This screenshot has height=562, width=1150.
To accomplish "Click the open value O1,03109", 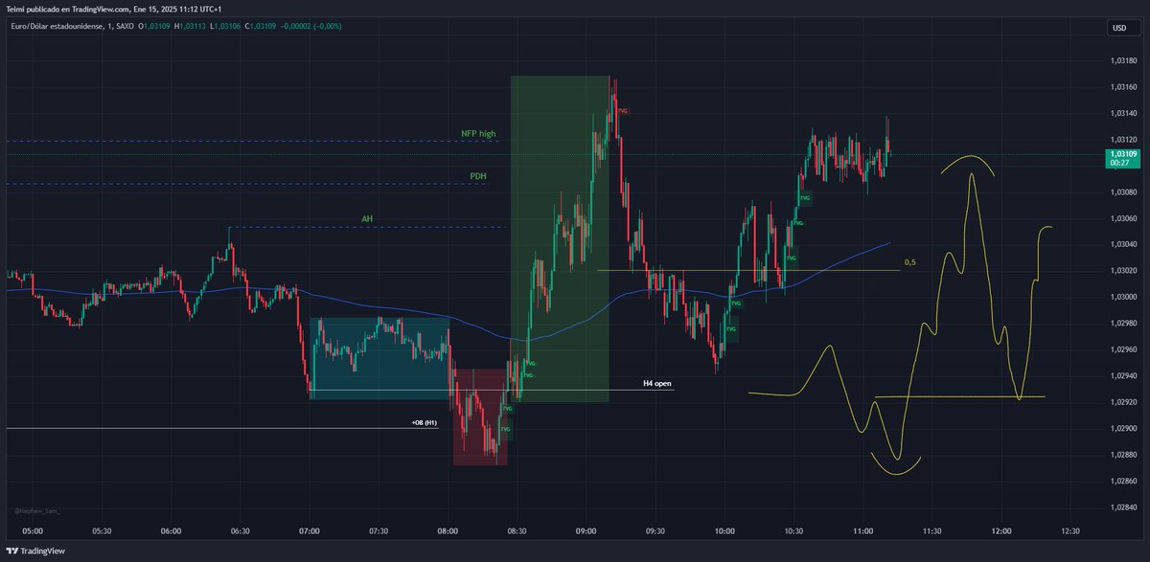I will tap(155, 26).
